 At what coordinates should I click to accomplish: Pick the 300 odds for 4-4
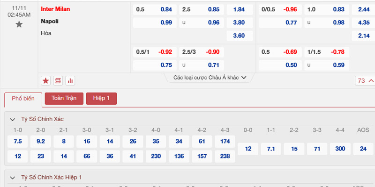click(340, 149)
